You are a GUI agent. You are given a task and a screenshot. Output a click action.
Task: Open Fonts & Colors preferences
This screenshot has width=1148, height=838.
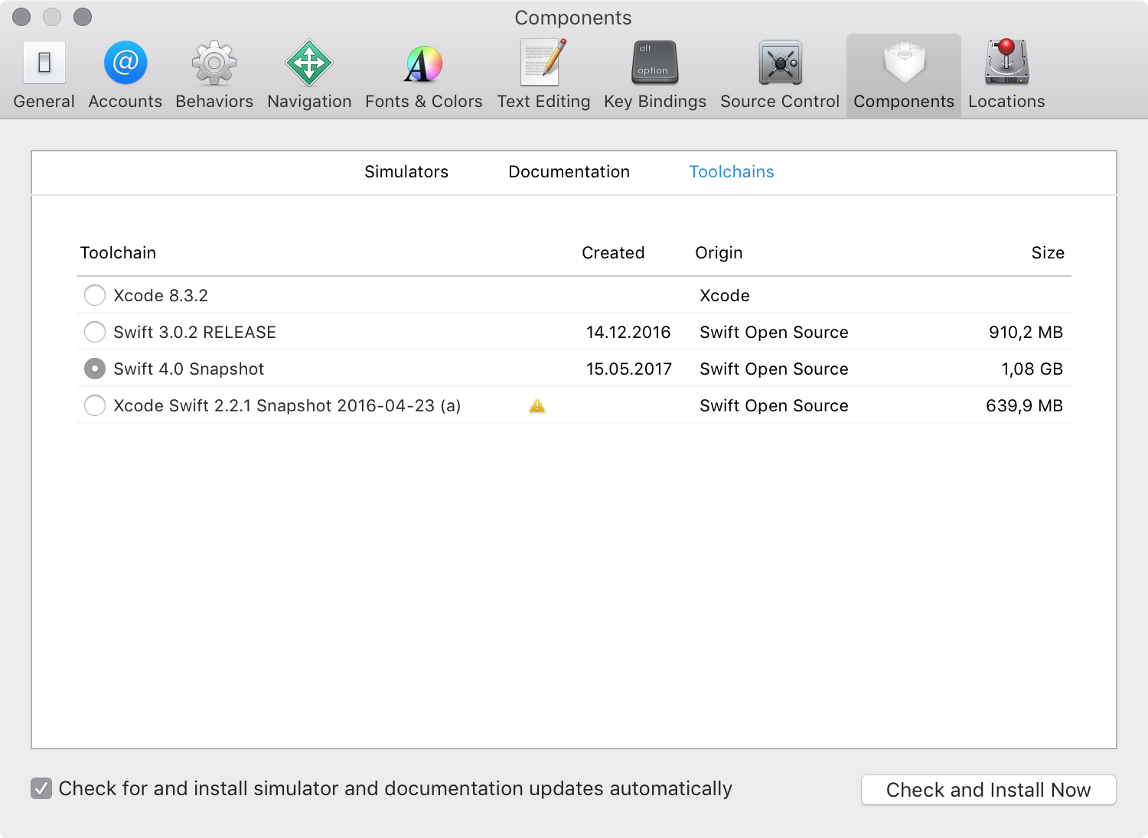coord(423,75)
